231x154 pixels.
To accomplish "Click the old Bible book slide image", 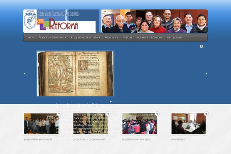I will [x=75, y=74].
